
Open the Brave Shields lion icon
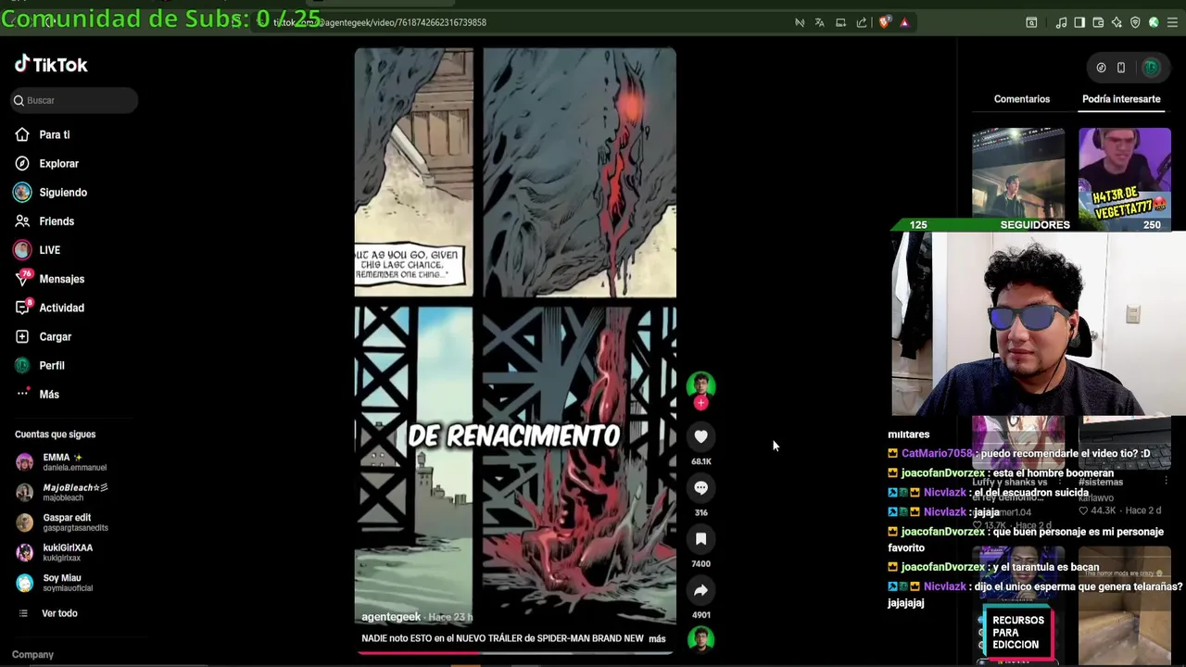[x=884, y=22]
